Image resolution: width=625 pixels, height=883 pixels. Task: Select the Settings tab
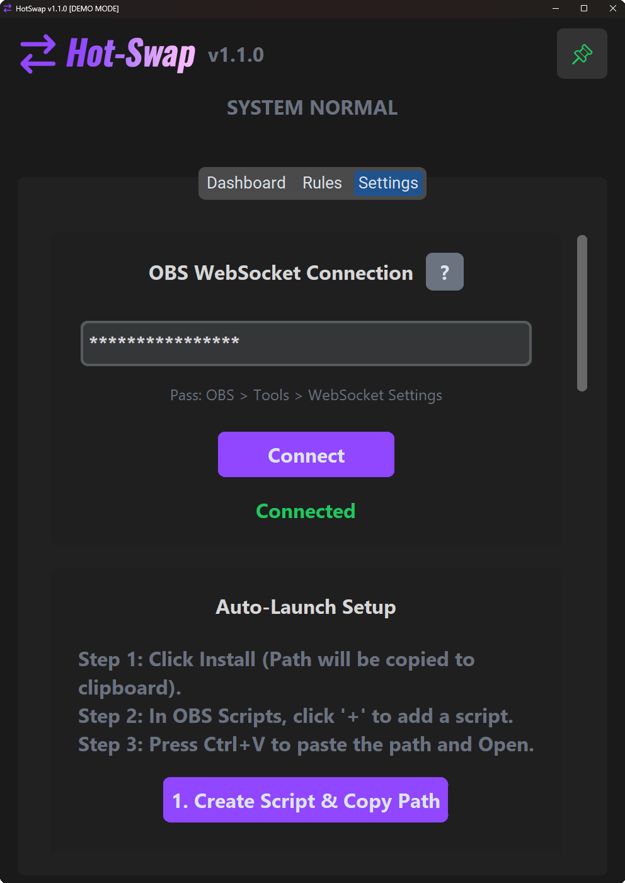coord(388,183)
